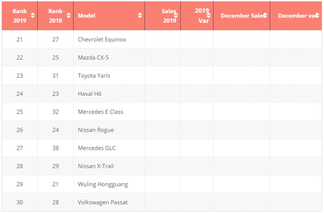Viewport: 324px width, 213px height.
Task: Select the Toyota Yaris entry
Action: pos(94,75)
